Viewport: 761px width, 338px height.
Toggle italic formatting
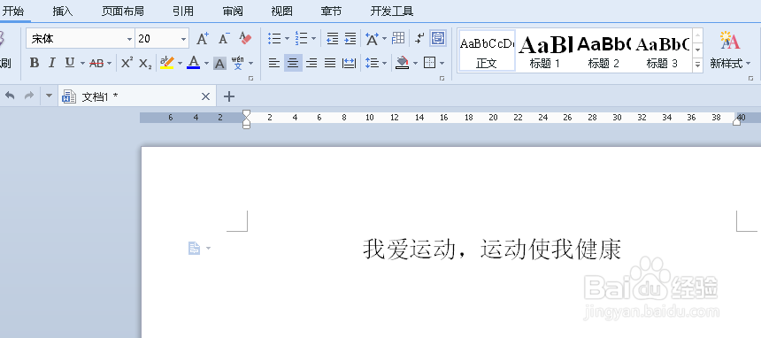tap(52, 63)
